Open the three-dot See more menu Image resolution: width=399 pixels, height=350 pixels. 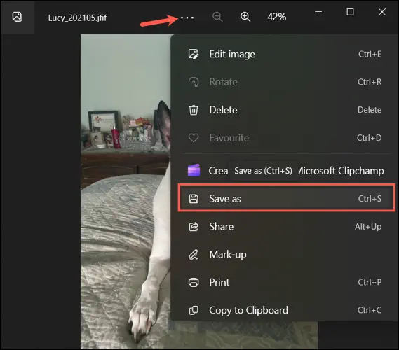187,17
